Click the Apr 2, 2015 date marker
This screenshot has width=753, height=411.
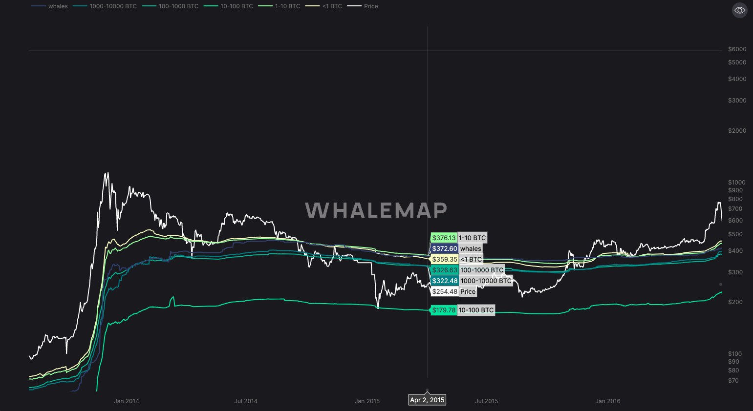(x=428, y=400)
